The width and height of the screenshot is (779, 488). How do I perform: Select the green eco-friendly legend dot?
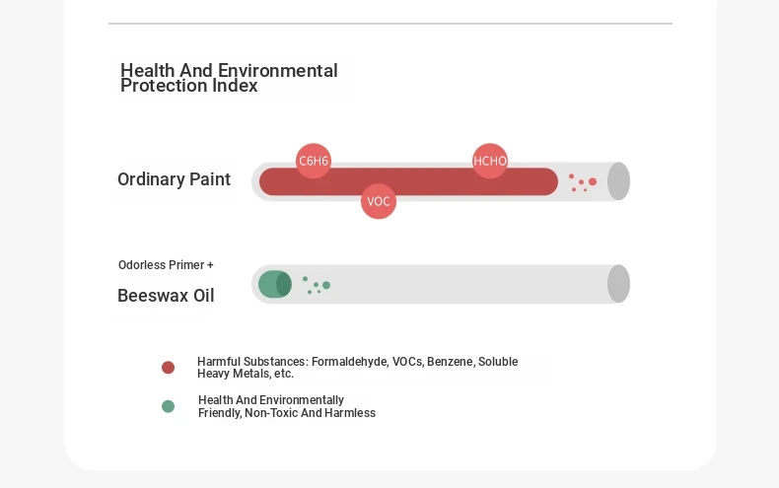click(x=168, y=406)
